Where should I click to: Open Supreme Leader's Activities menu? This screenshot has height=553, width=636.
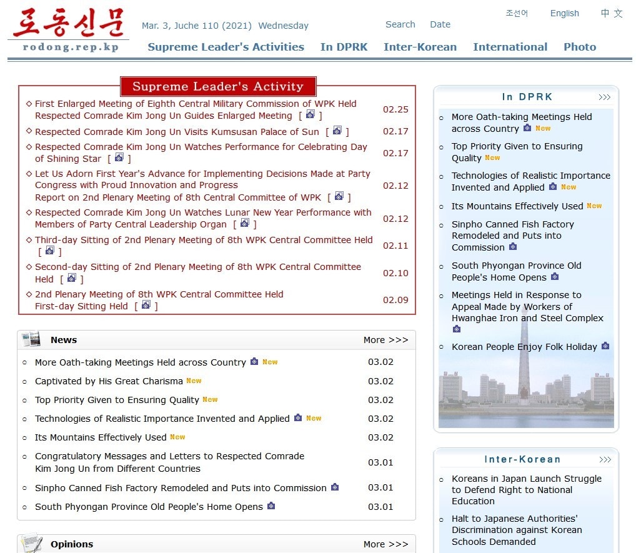tap(226, 47)
